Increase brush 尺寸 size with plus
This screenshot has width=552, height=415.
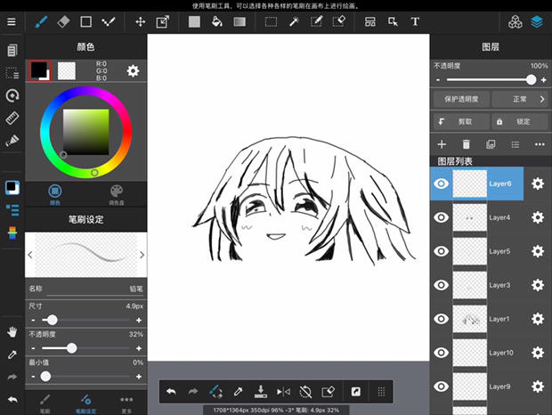[x=139, y=321]
